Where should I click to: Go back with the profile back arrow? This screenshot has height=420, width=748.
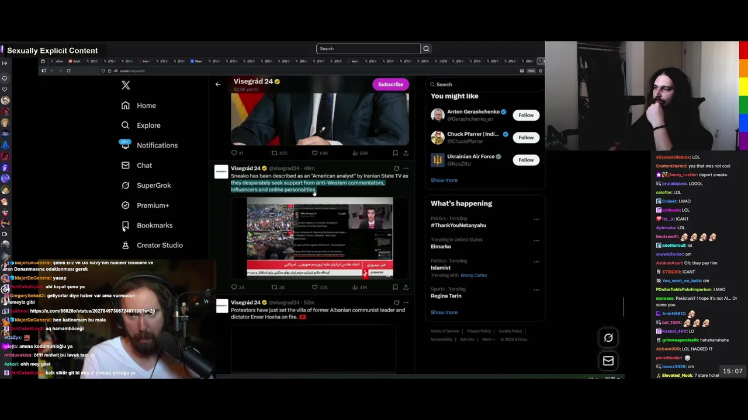click(218, 85)
